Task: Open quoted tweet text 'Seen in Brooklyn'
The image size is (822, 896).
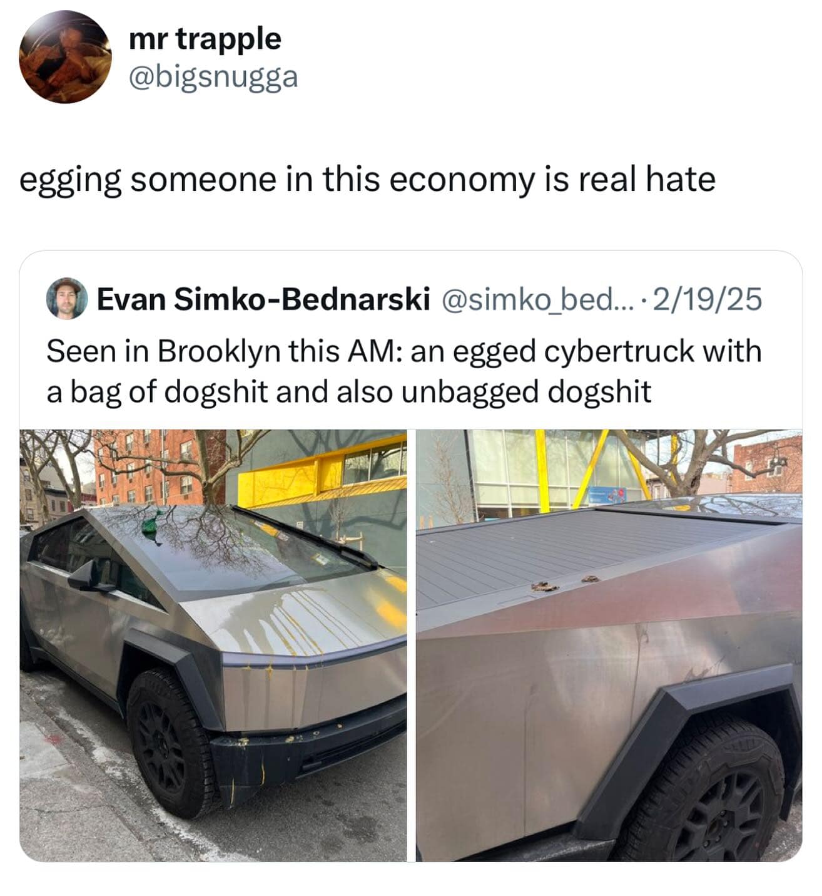Action: (404, 371)
